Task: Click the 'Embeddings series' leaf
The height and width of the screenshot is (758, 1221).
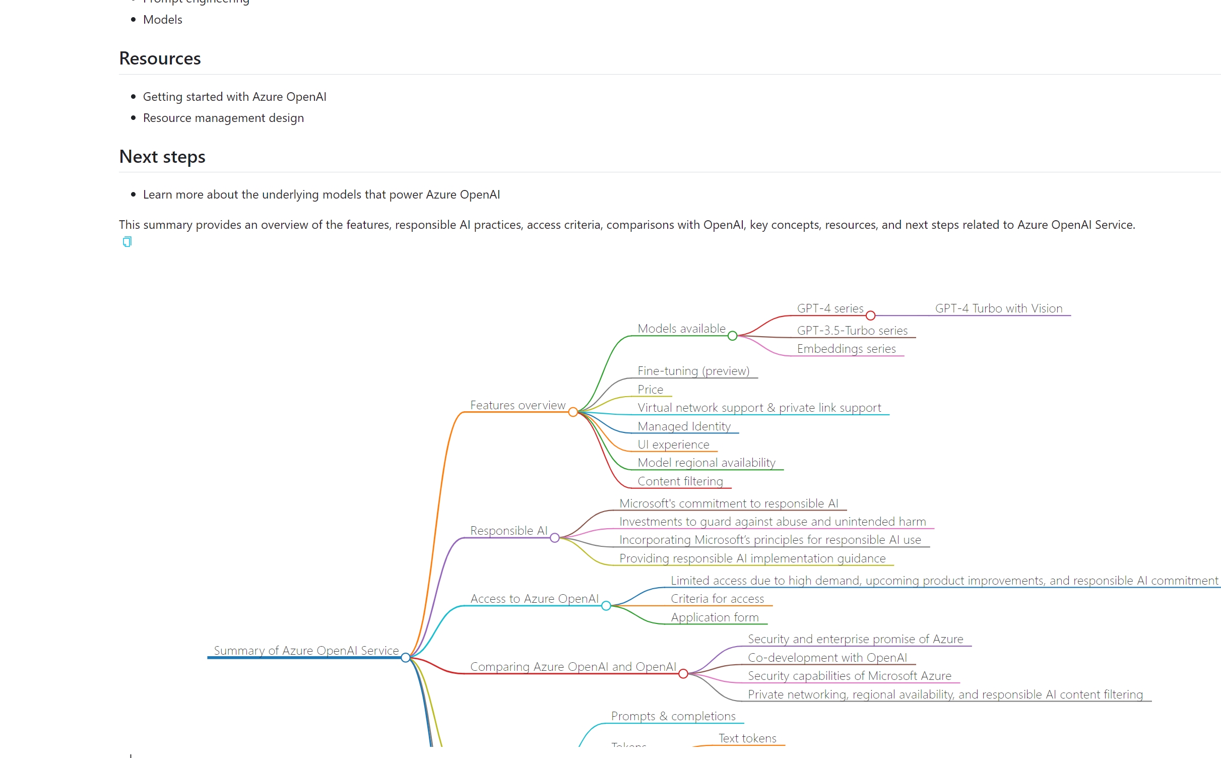Action: point(846,349)
